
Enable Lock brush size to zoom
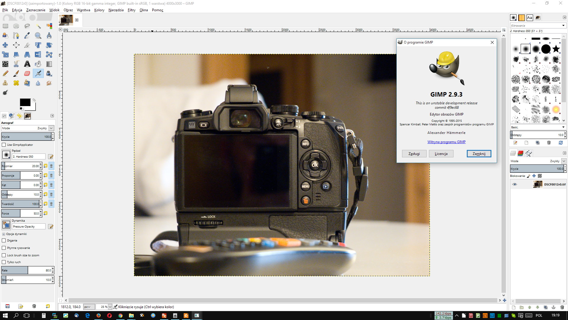click(x=4, y=255)
